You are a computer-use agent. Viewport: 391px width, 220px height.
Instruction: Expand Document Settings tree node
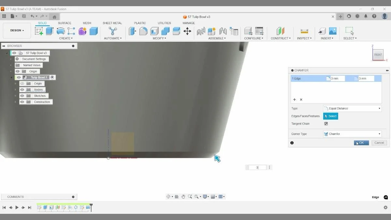click(11, 59)
